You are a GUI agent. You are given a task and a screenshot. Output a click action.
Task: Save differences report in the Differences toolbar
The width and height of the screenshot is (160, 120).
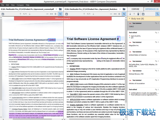143,14
